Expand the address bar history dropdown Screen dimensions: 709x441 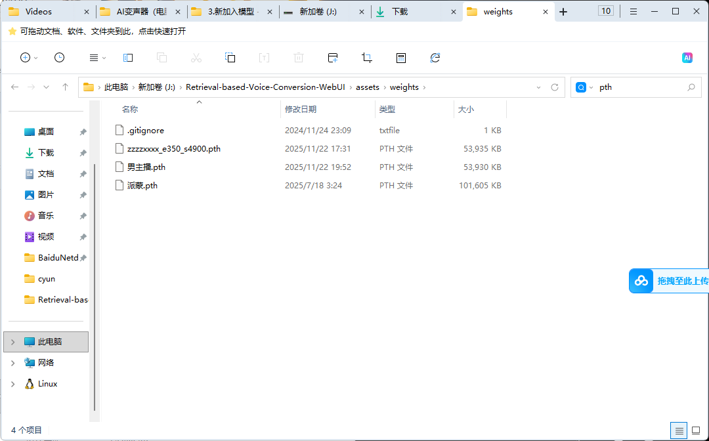(x=538, y=87)
